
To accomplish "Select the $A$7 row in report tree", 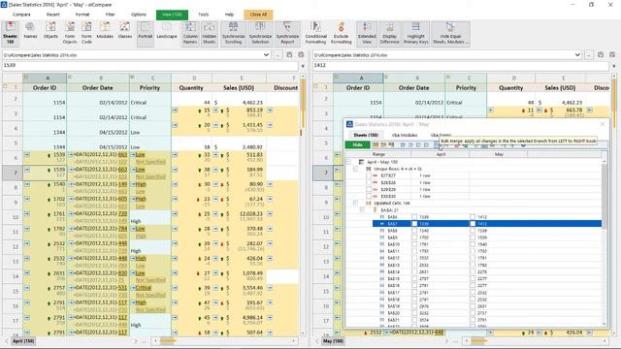I will pos(487,224).
